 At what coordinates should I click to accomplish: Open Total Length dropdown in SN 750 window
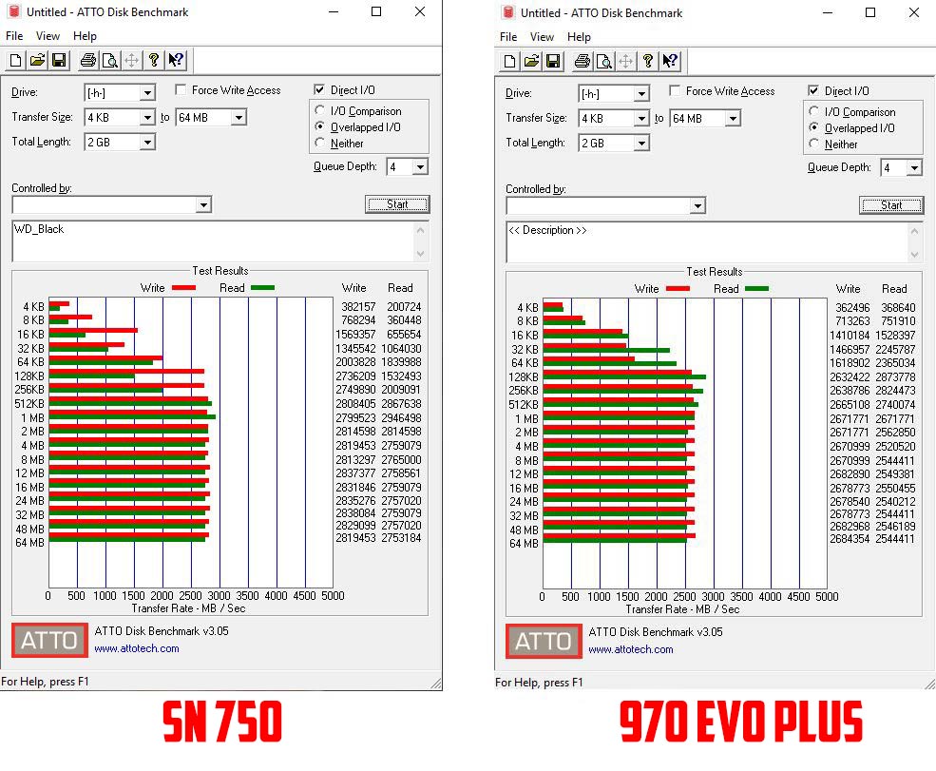coord(147,143)
